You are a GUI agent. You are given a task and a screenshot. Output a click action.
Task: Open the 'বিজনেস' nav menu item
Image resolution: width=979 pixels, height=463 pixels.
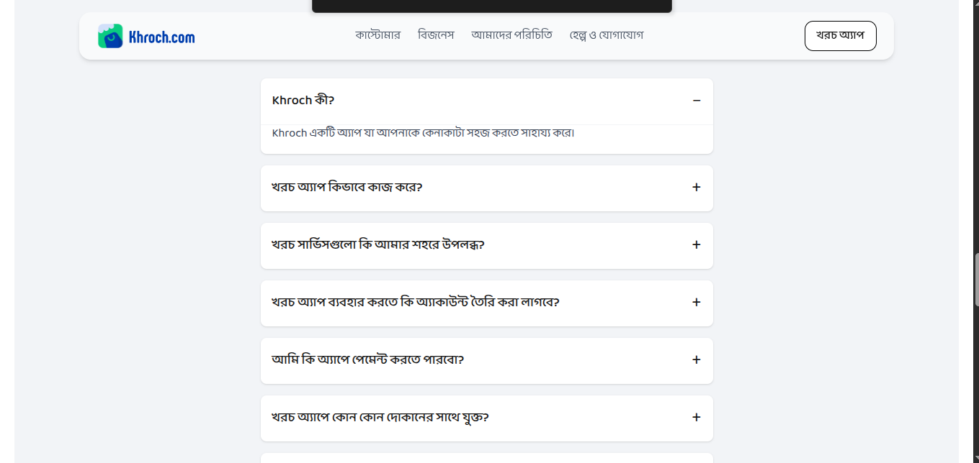click(436, 35)
